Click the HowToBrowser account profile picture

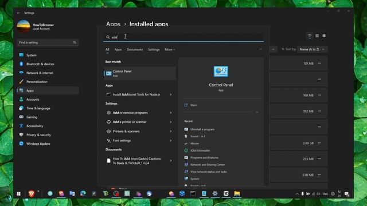coord(24,27)
